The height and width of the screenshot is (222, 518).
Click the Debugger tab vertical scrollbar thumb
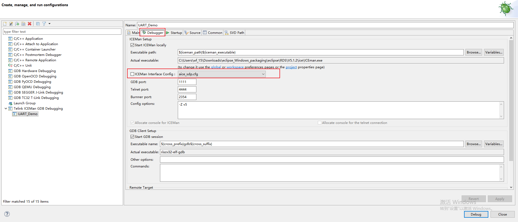coord(511,101)
